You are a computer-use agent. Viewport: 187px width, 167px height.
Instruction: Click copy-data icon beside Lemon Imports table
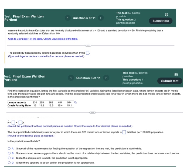point(76,102)
